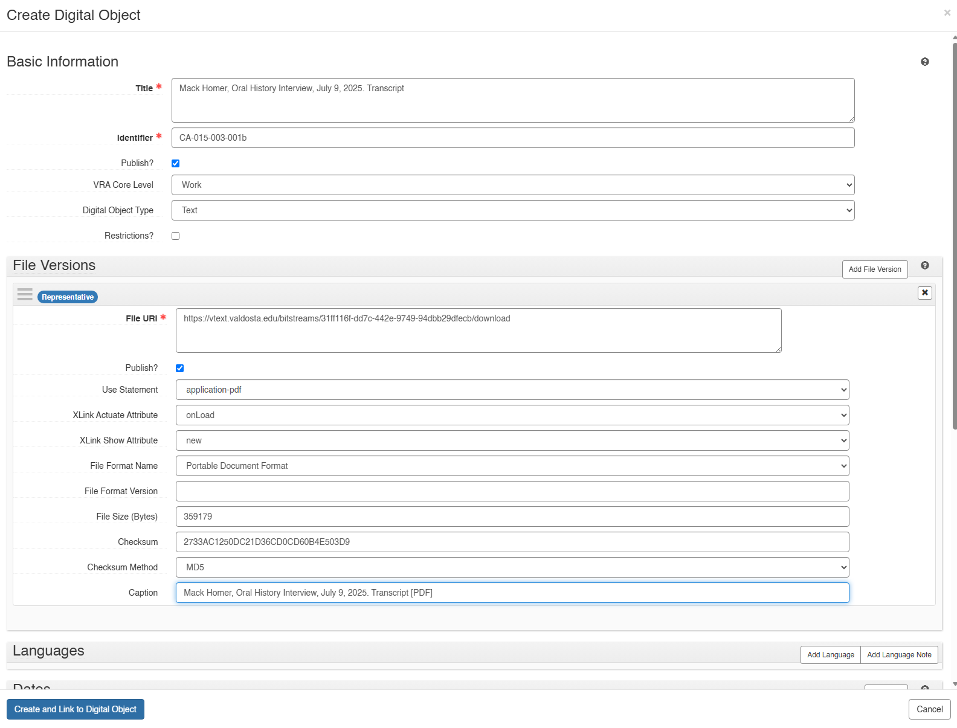Screen dimensions: 957x728
Task: Click the Identifier input field
Action: pyautogui.click(x=513, y=138)
